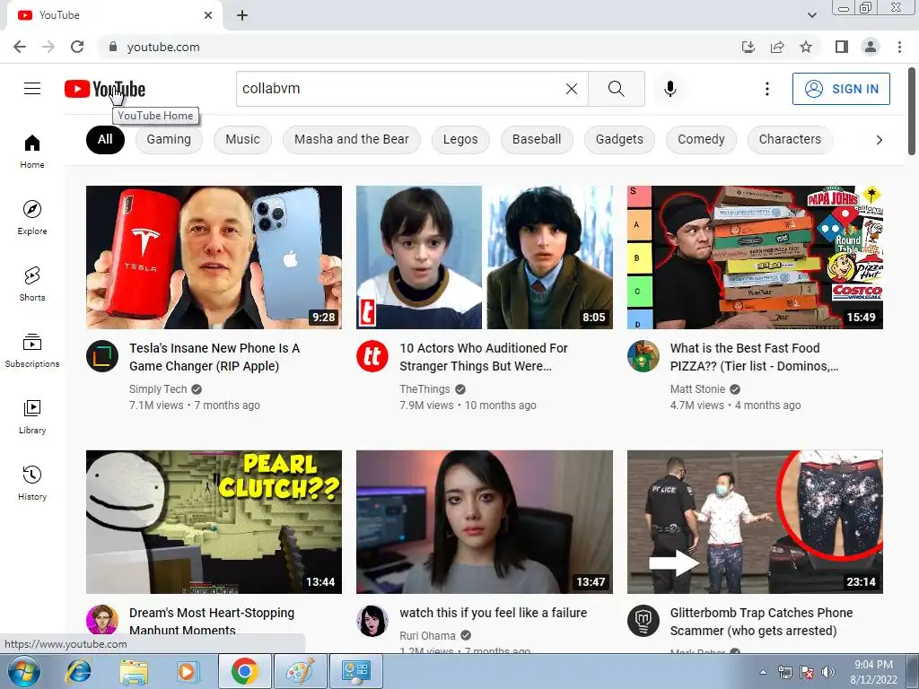
Task: Open Chrome profile avatar
Action: point(871,47)
